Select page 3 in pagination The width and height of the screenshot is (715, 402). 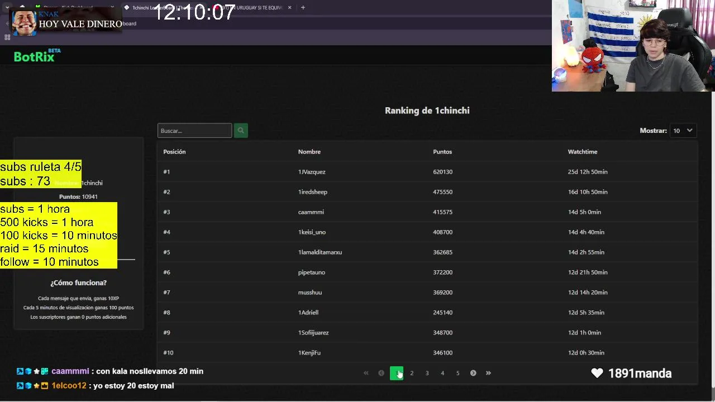pyautogui.click(x=427, y=373)
